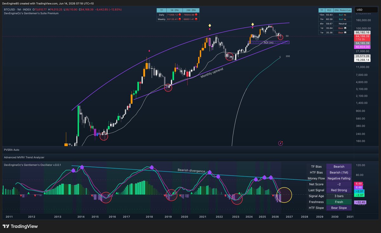Select the Advanced MVRV Trend Analyzer label

click(24, 157)
